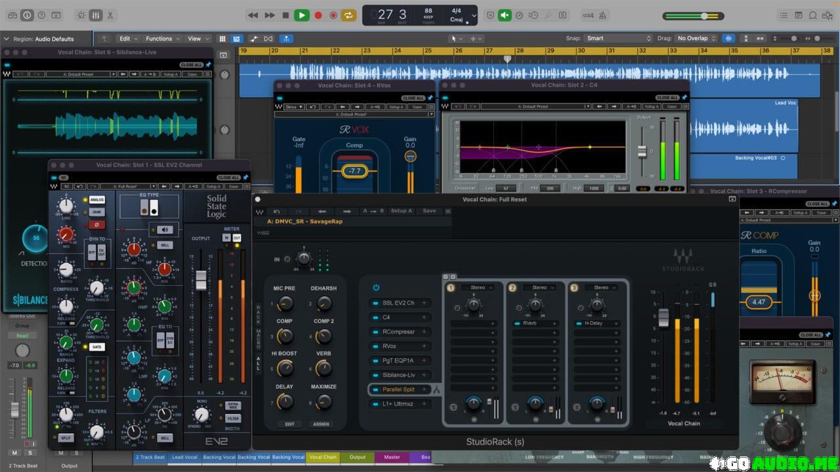Open the Drag No Overlap dropdown

point(697,39)
